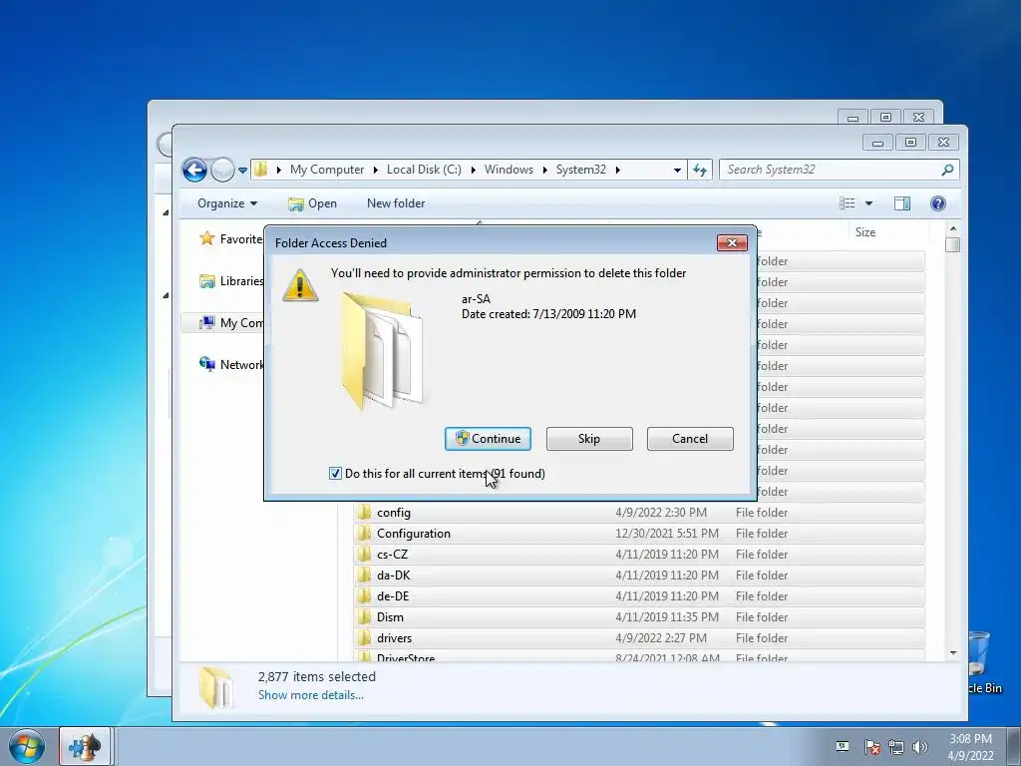Click the green tray icon left of flag
1021x766 pixels.
tap(842, 746)
